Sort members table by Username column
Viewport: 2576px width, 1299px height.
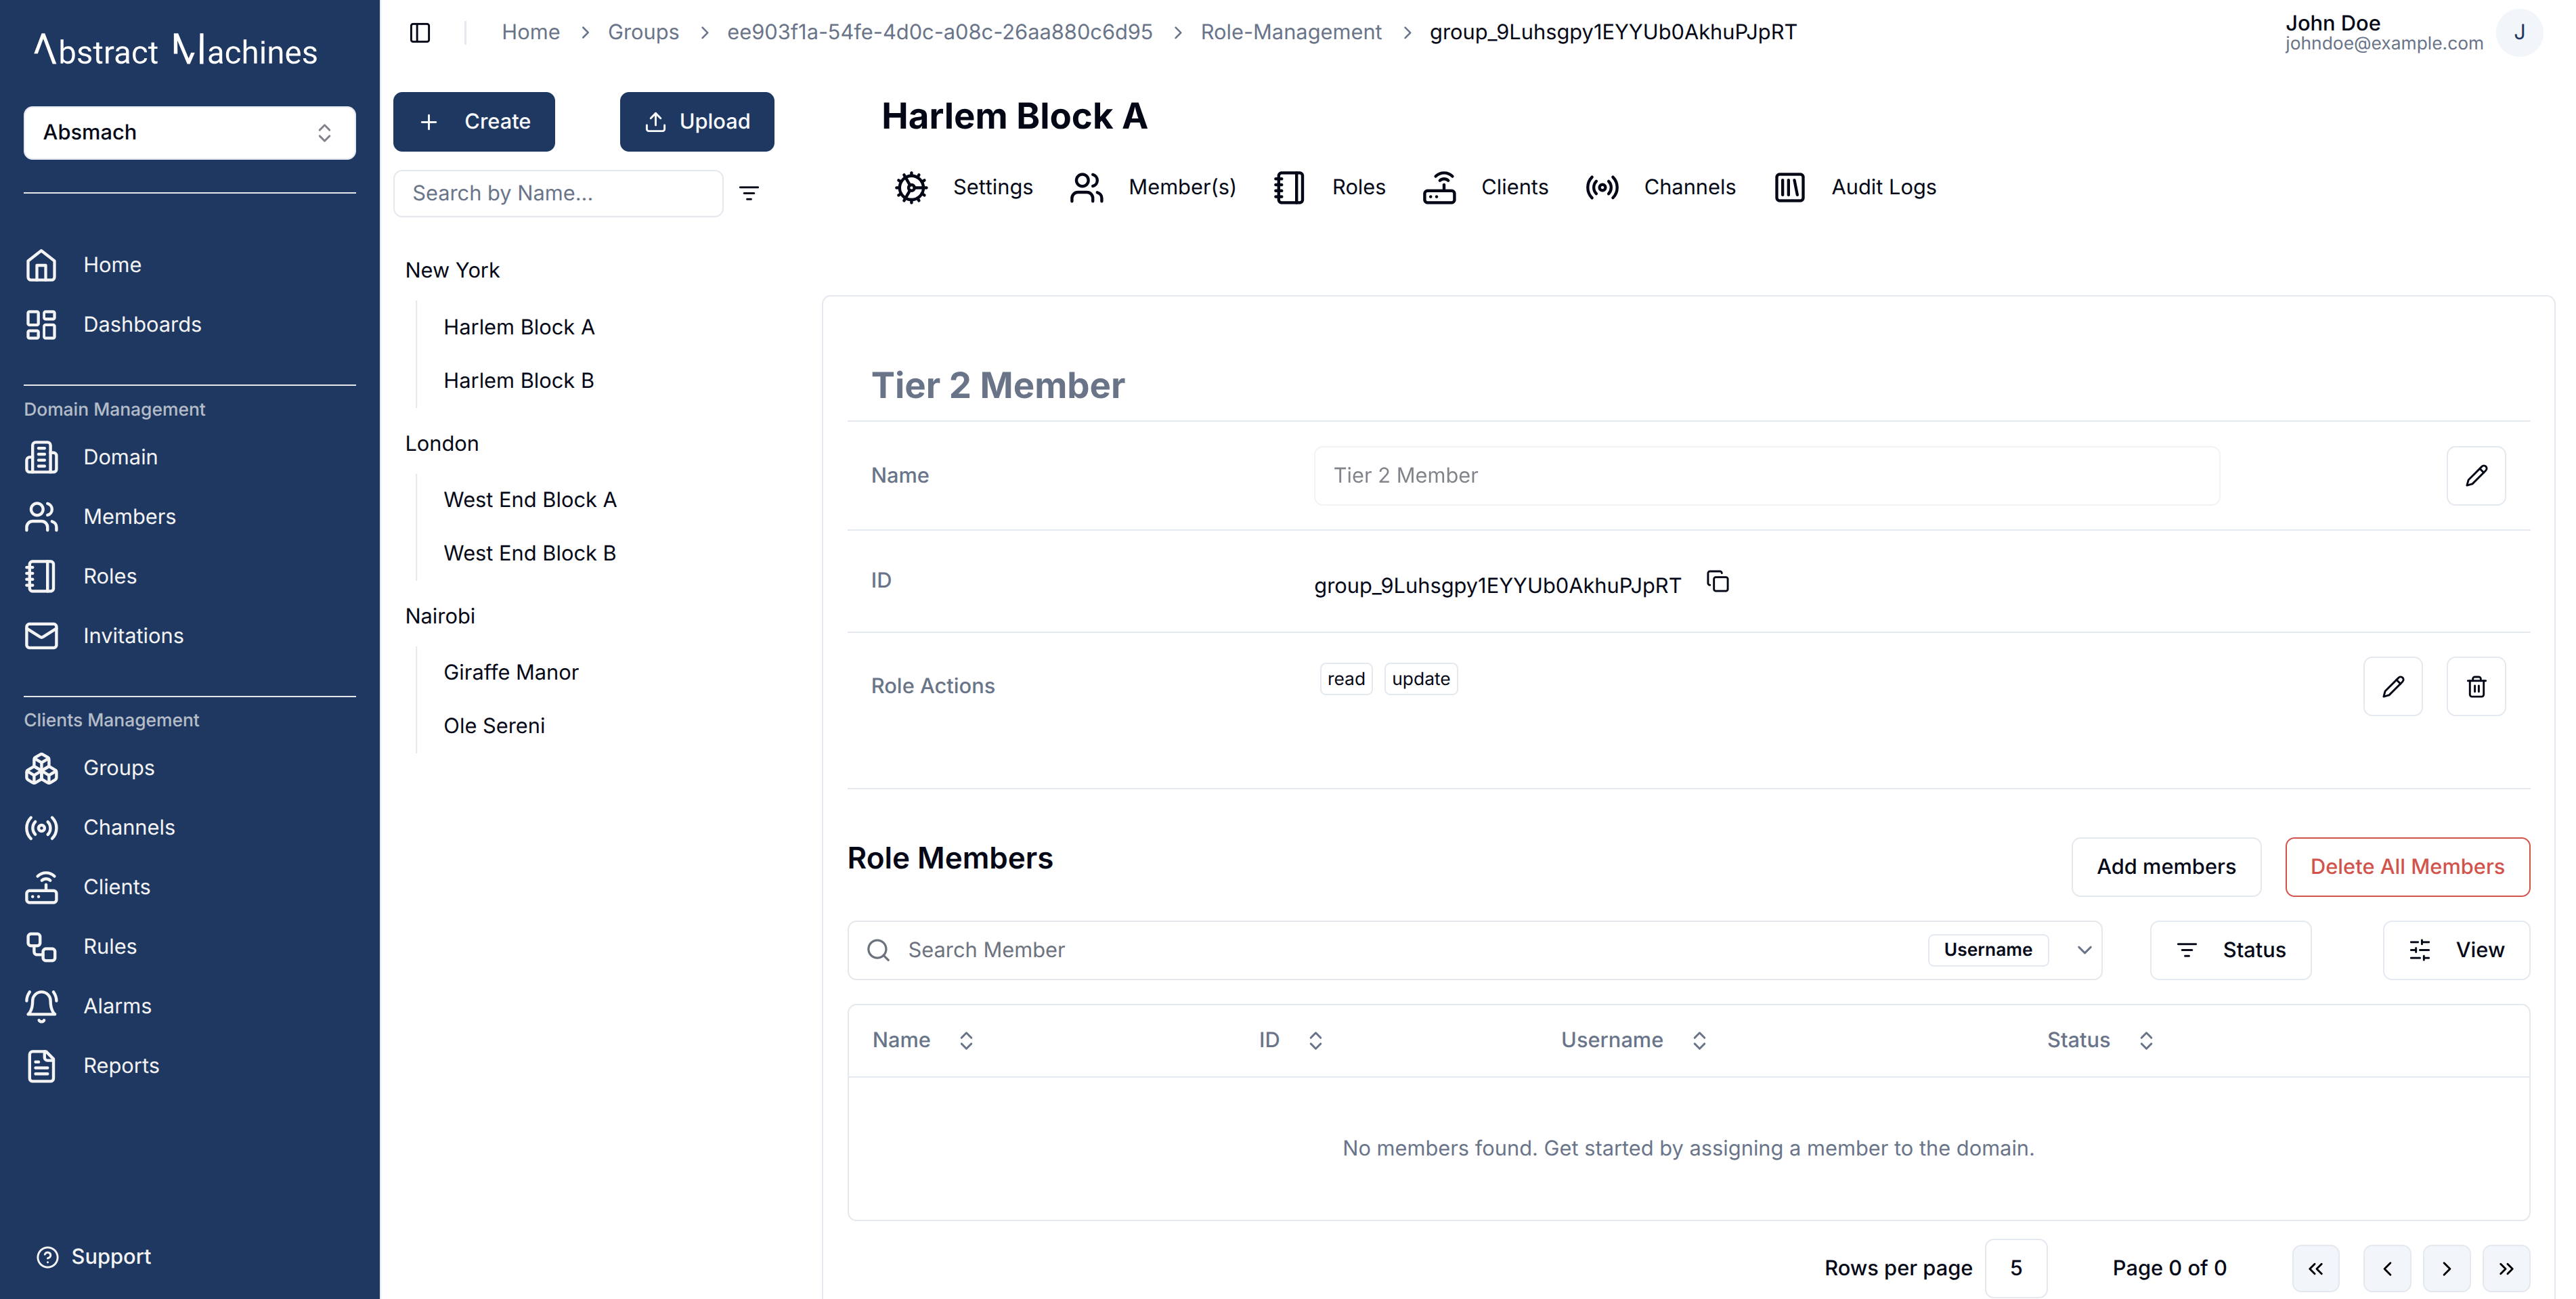pyautogui.click(x=1634, y=1041)
